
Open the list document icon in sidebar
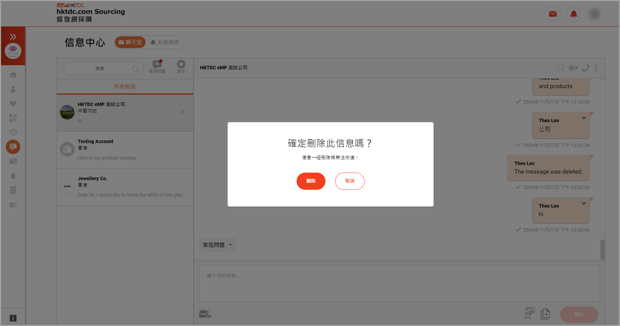click(x=13, y=190)
